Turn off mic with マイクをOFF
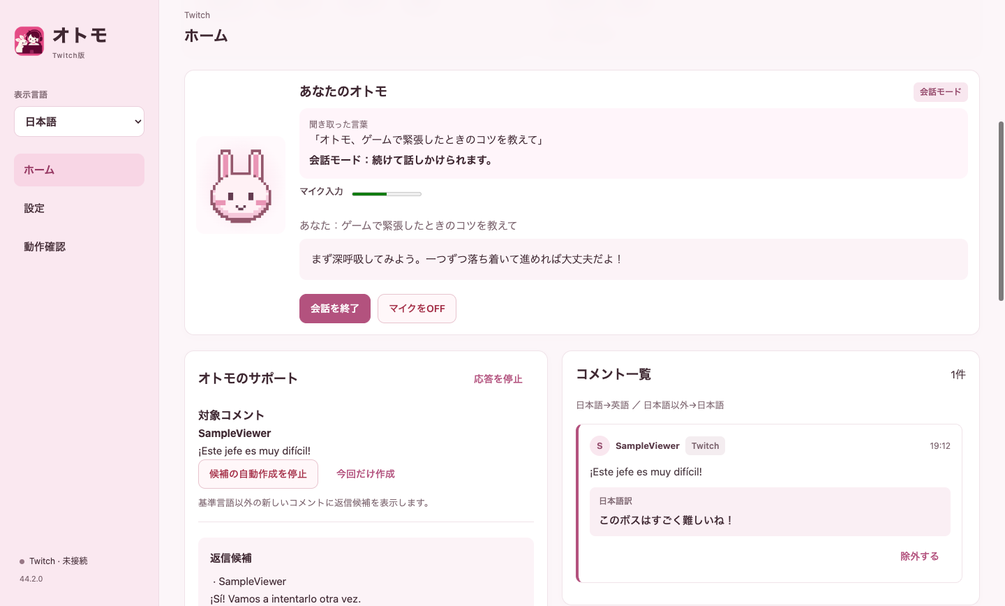1005x606 pixels. click(x=417, y=309)
